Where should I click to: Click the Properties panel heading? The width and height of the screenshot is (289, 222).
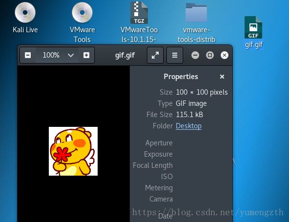pyautogui.click(x=181, y=77)
